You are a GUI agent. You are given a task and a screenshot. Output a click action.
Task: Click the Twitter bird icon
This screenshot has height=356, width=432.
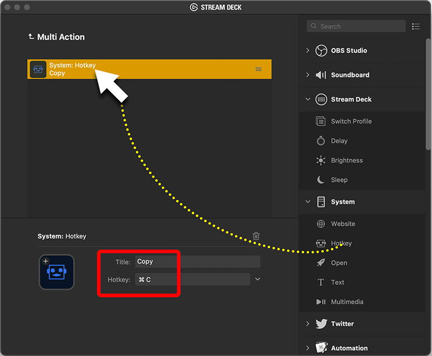tap(321, 324)
